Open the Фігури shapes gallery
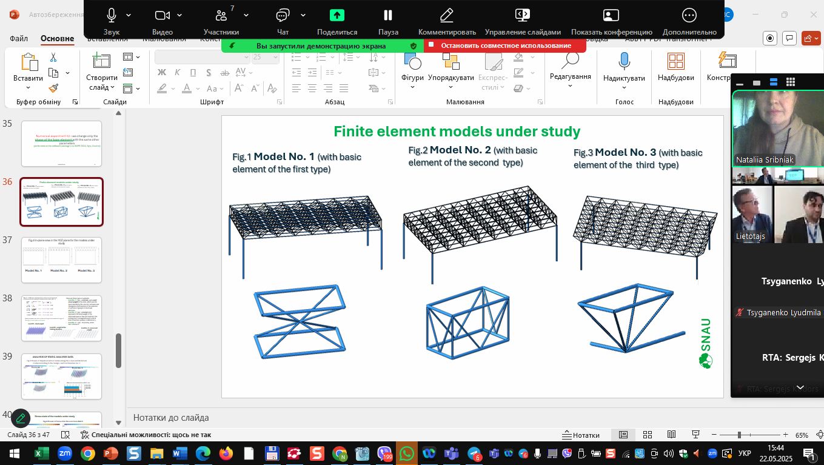The height and width of the screenshot is (465, 824). click(x=412, y=70)
